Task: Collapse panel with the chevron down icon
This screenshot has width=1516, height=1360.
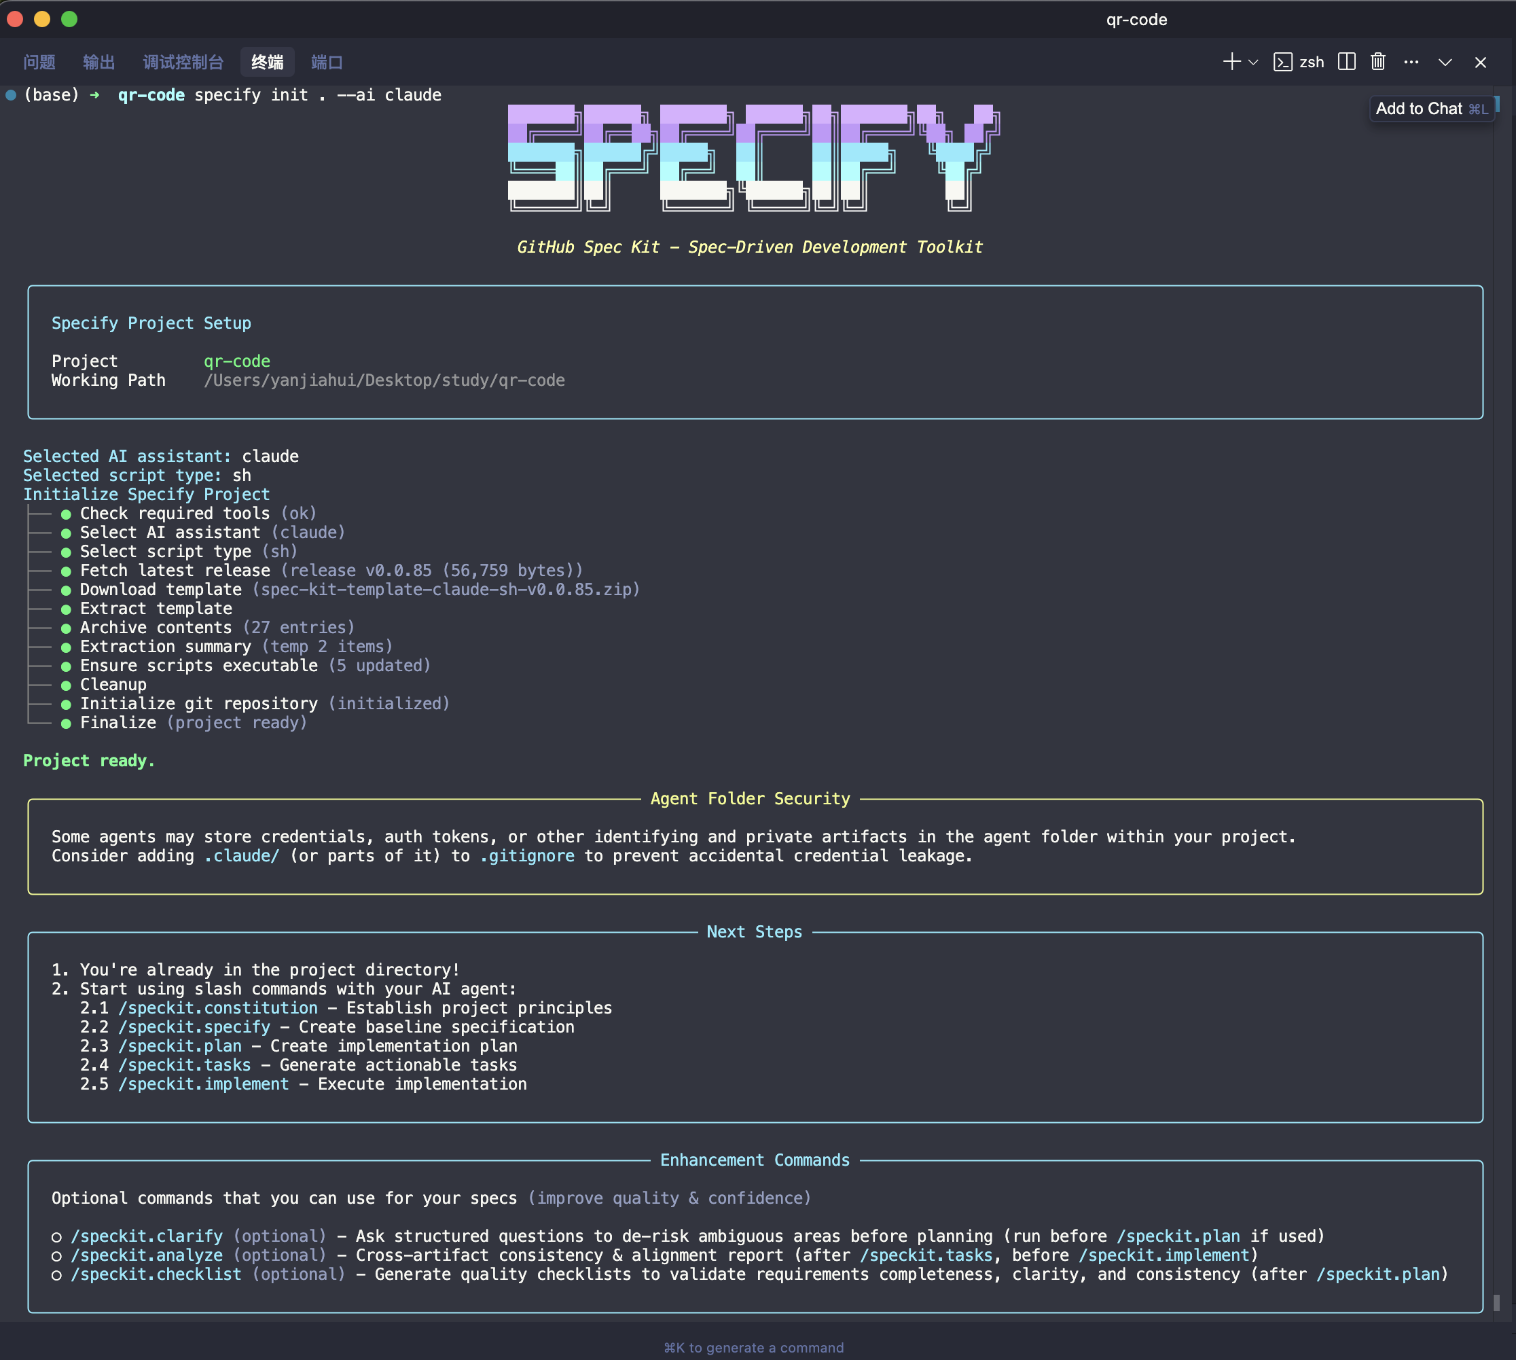Action: click(1445, 62)
